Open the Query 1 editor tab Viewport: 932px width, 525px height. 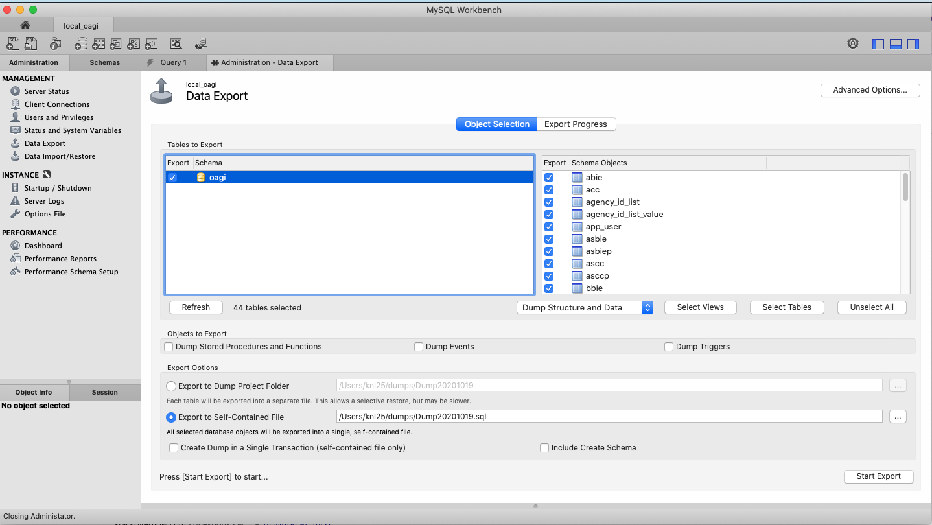(174, 63)
